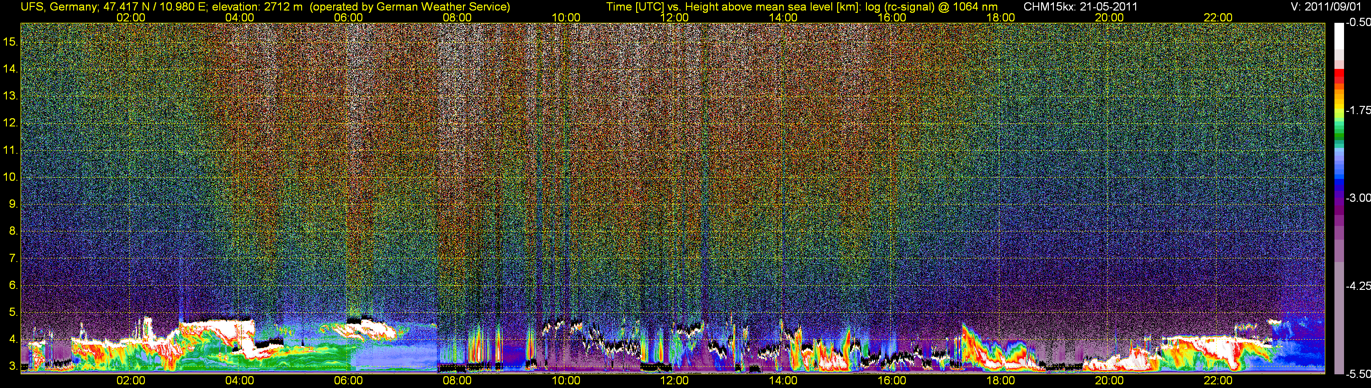Click the instrument label 'CHM15kx: 21-05-2011'

tap(1080, 7)
